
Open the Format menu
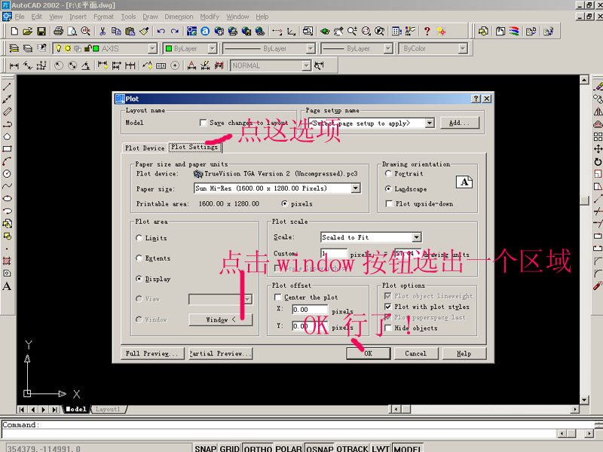pos(103,17)
